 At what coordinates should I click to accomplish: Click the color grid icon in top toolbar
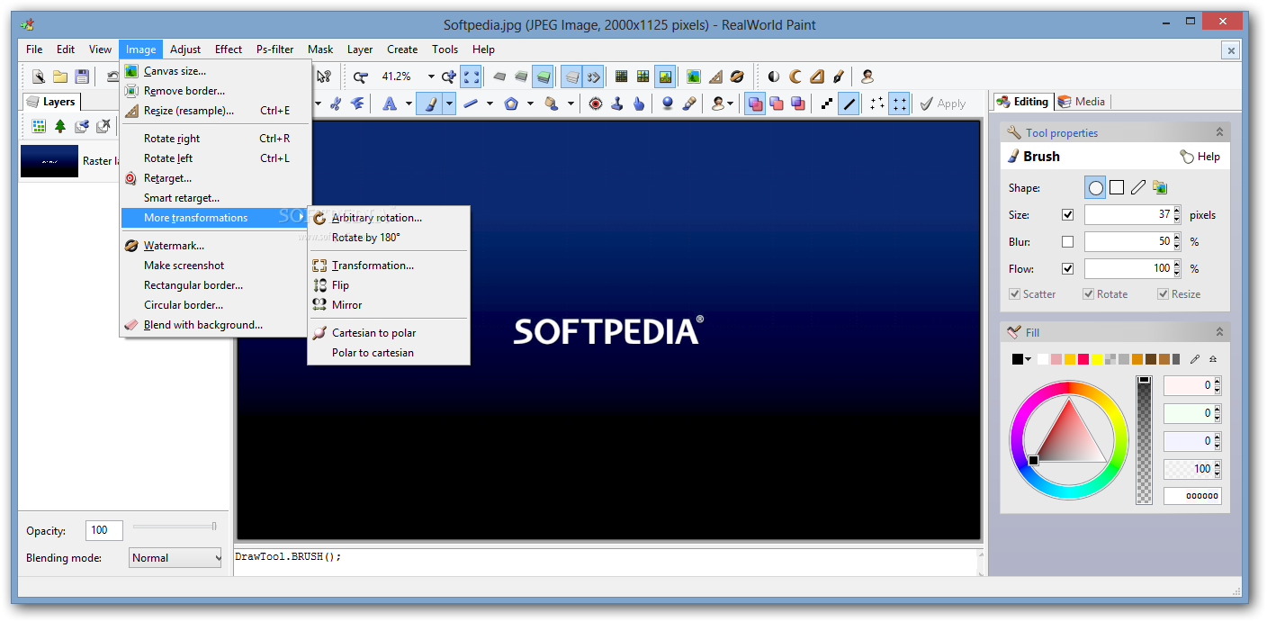(x=643, y=77)
